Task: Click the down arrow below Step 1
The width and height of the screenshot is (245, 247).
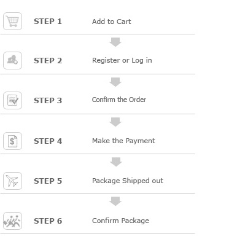Action: (115, 42)
